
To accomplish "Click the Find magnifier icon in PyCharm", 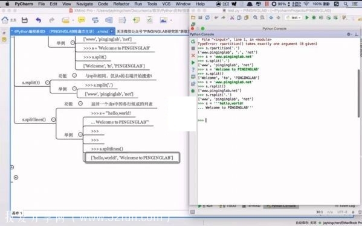I will pos(255,17).
